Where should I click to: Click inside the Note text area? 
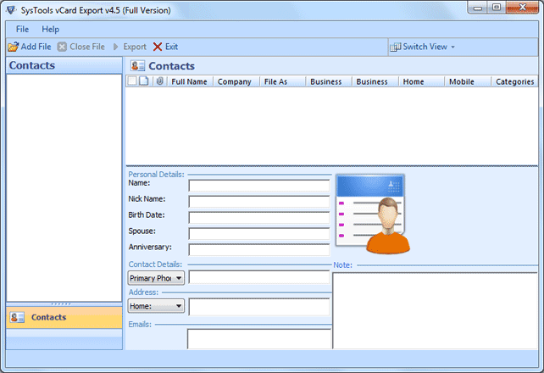coord(432,309)
